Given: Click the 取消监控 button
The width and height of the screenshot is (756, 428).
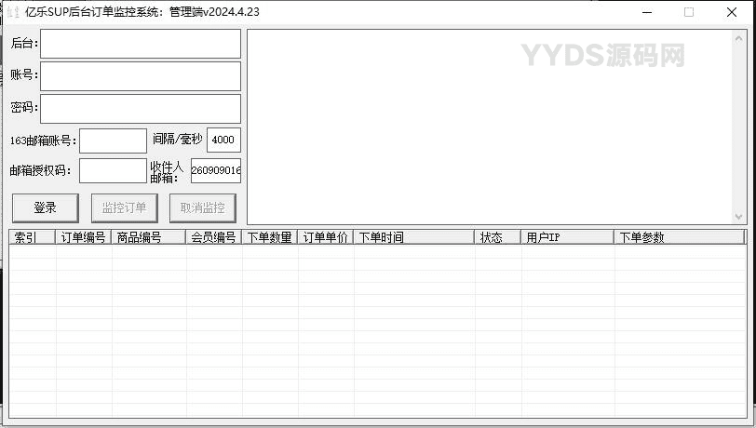Looking at the screenshot, I should click(x=203, y=208).
